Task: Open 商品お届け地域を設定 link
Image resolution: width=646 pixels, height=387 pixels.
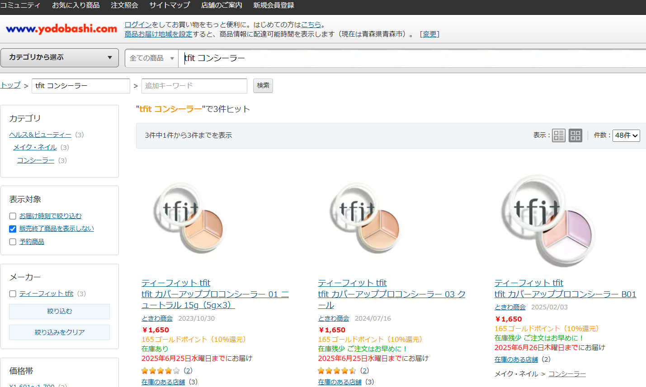Action: click(x=159, y=34)
